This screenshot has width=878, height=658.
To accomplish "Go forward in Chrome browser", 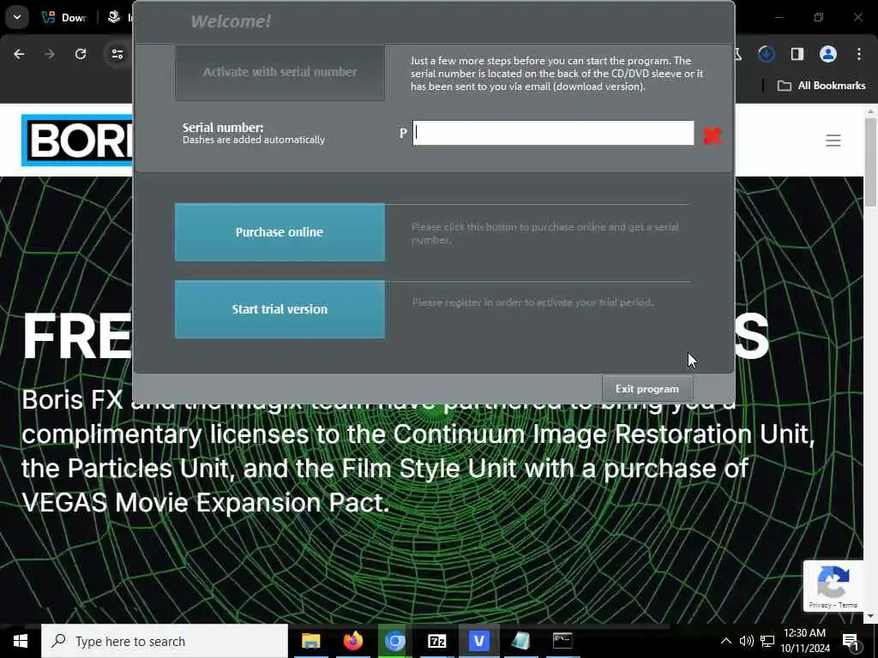I will click(x=50, y=54).
